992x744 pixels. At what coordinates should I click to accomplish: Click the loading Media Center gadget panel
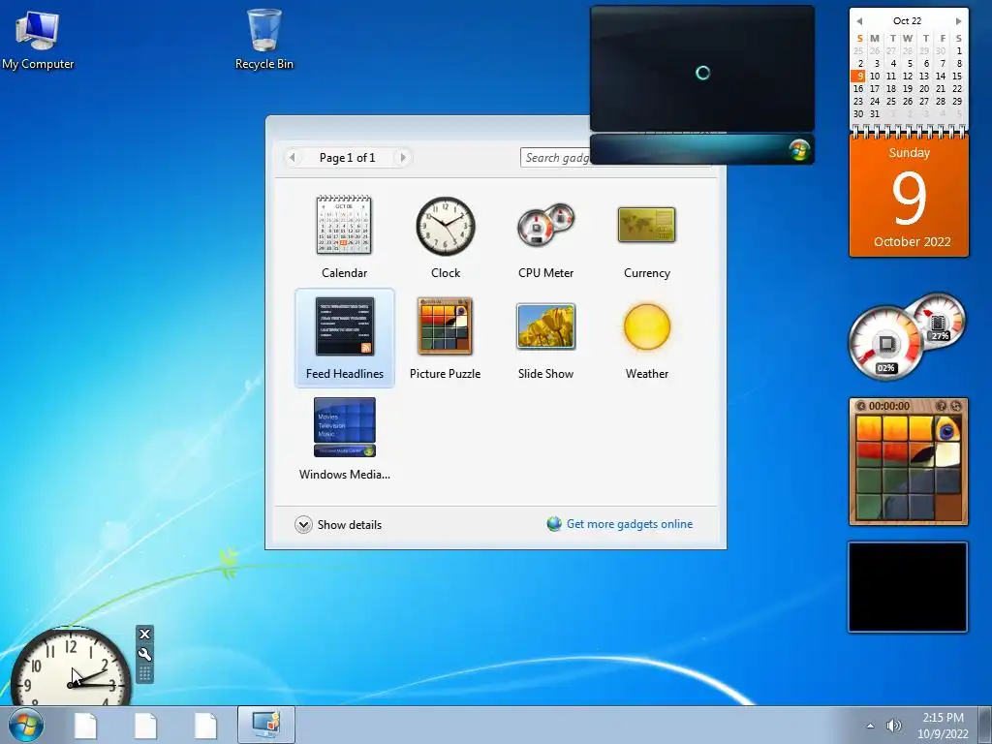click(702, 69)
